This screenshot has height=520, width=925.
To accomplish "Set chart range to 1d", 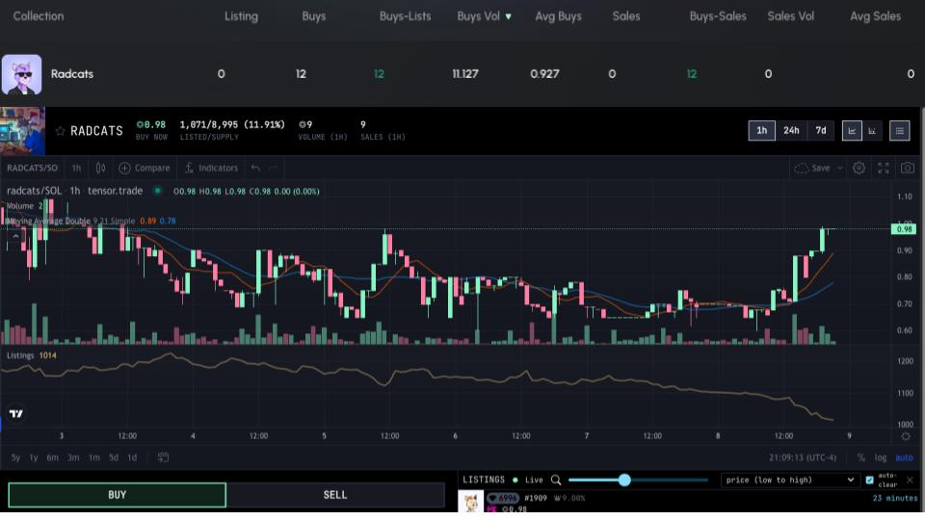I will tap(132, 457).
